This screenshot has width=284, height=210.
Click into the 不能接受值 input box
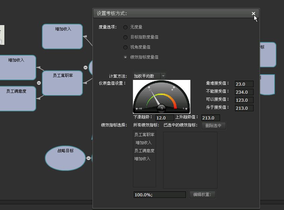pos(244,92)
